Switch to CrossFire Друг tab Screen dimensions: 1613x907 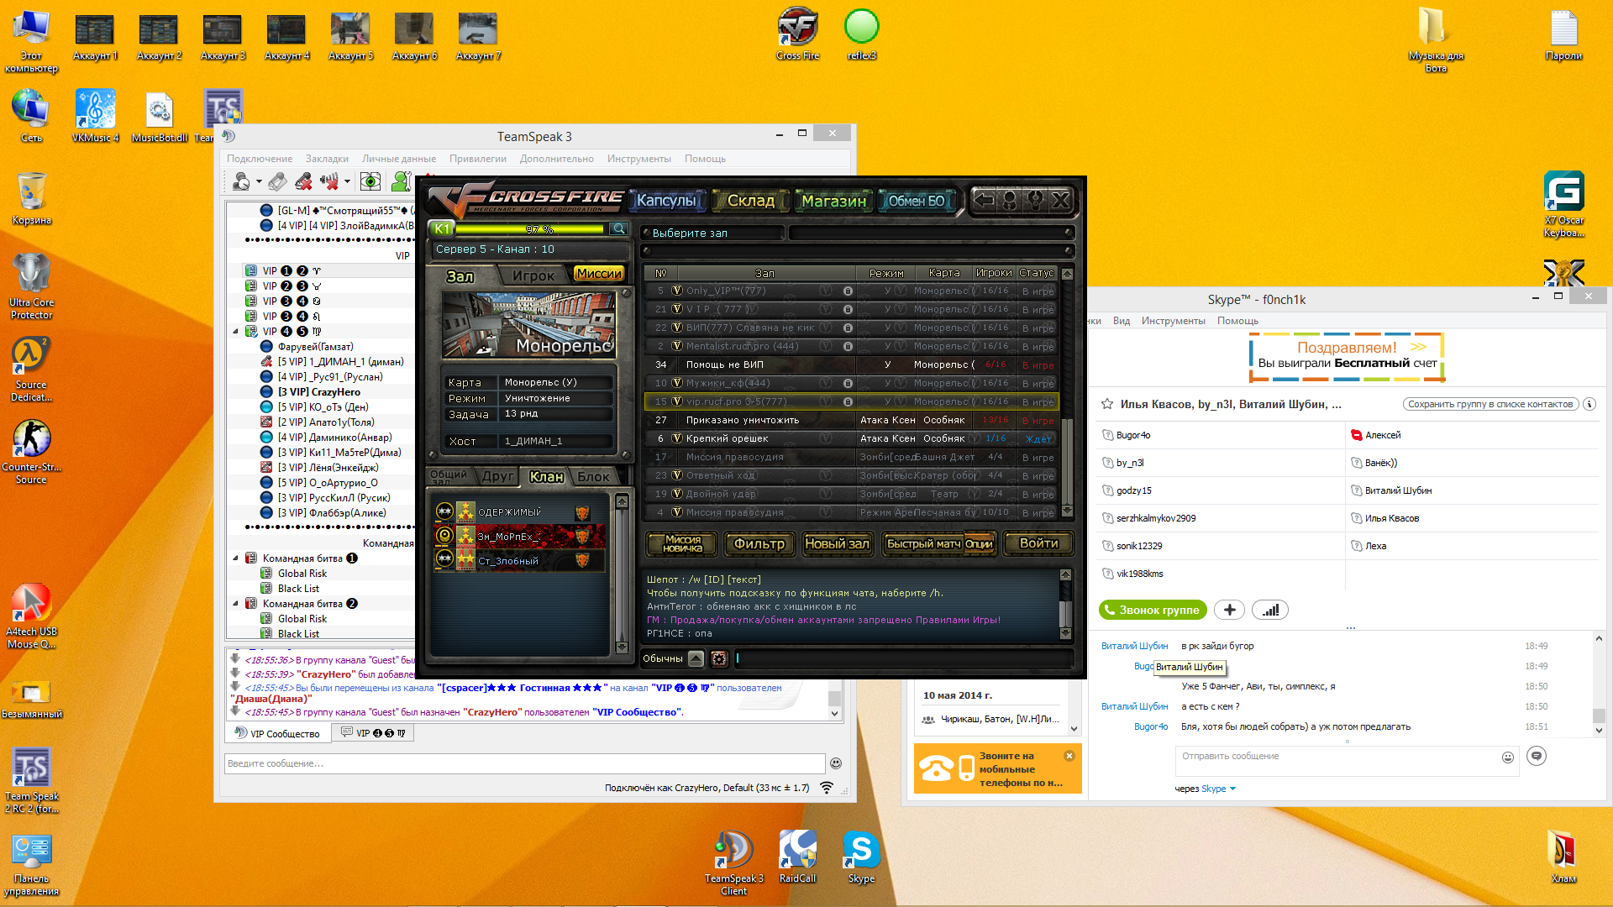pyautogui.click(x=497, y=476)
